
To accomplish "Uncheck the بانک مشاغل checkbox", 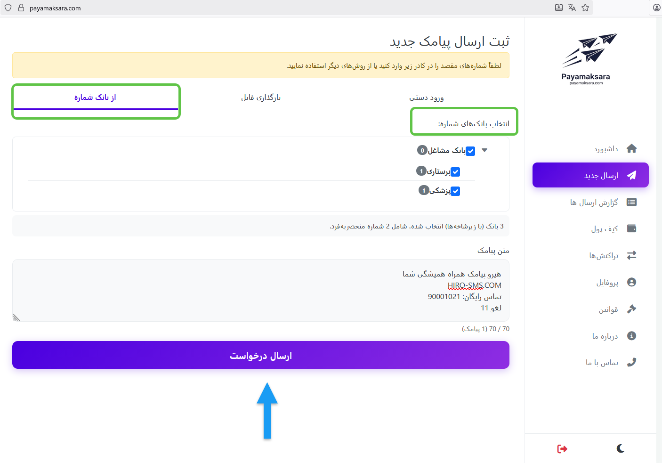I will coord(470,151).
